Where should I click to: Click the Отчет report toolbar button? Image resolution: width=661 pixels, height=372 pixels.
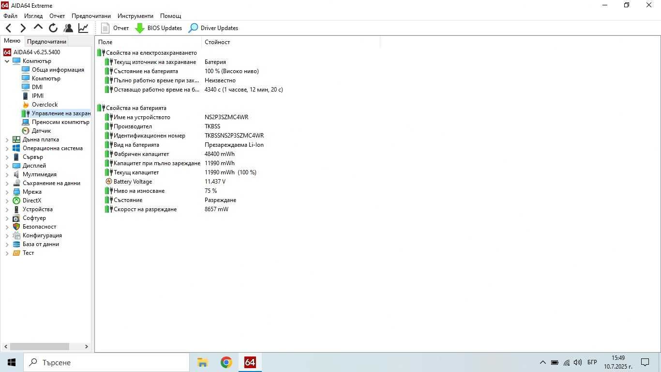[x=115, y=28]
